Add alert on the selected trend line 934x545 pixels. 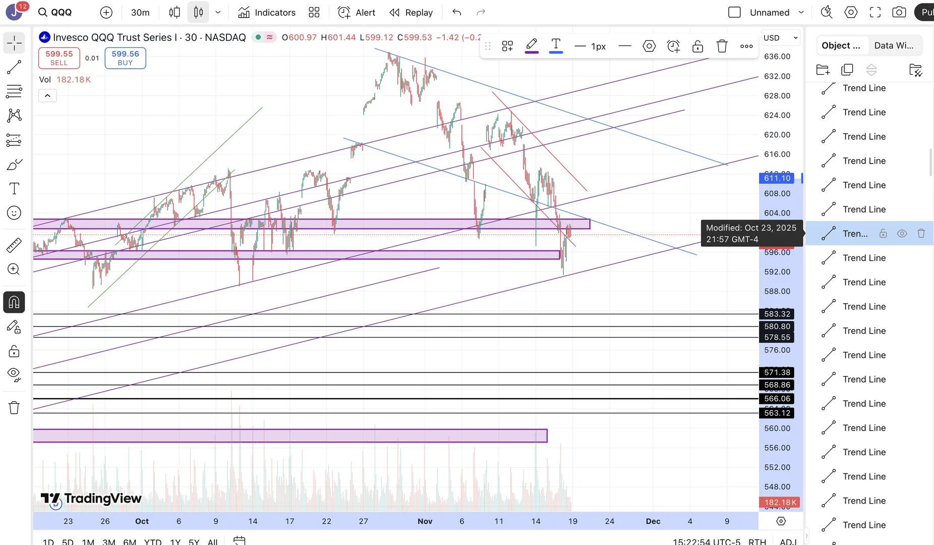click(x=673, y=46)
